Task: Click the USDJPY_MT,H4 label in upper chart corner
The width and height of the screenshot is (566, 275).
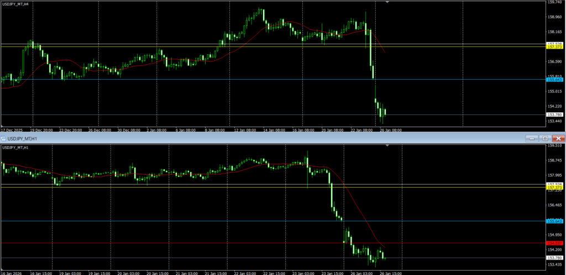Action: [15, 4]
